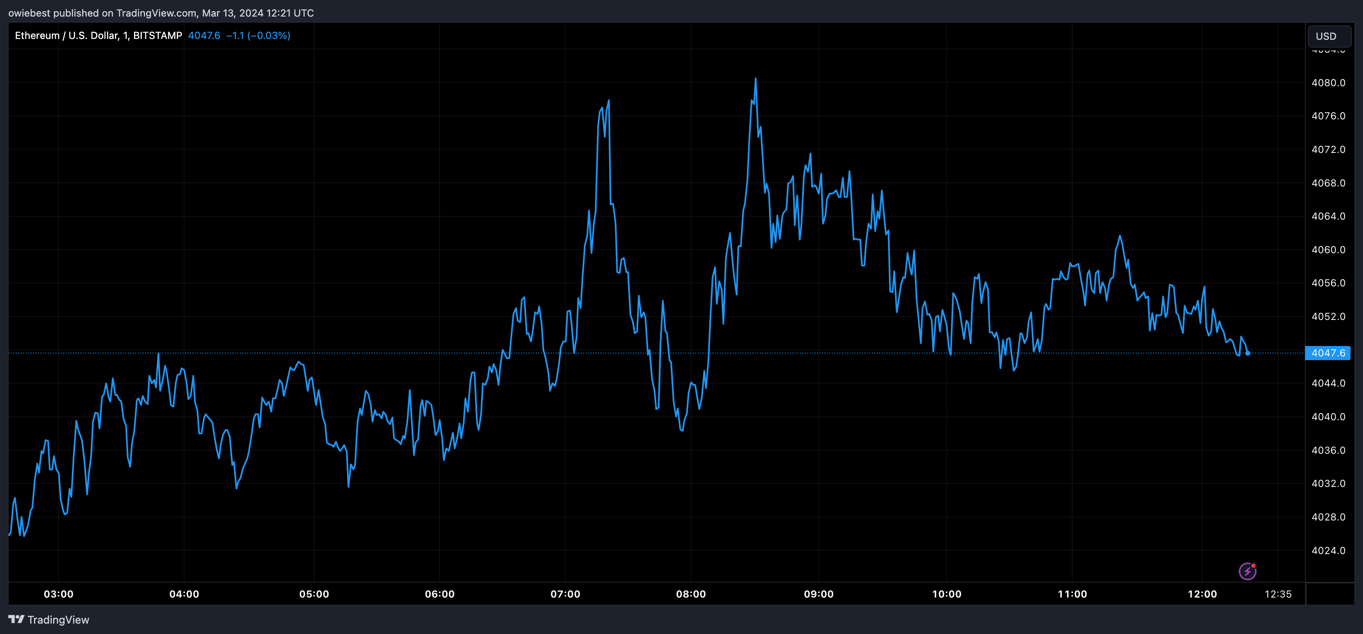Click the 07:00 time axis label

point(565,594)
